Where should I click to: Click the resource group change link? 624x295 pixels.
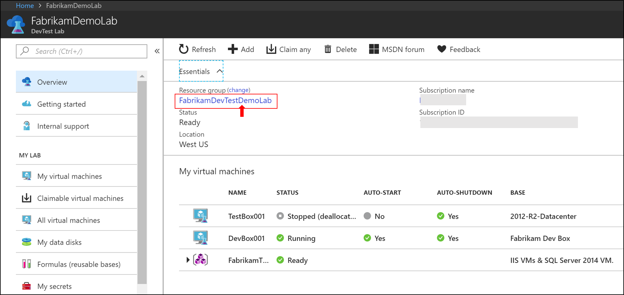239,90
